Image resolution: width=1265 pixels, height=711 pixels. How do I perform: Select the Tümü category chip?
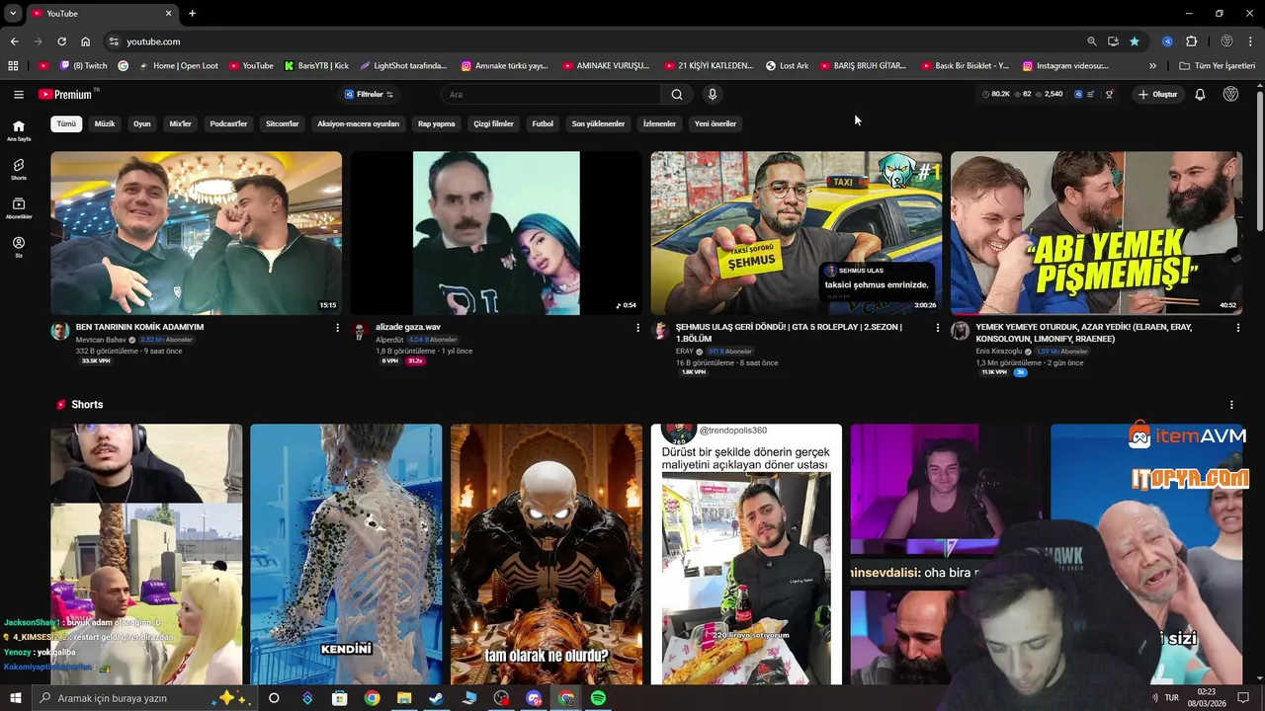pos(66,123)
